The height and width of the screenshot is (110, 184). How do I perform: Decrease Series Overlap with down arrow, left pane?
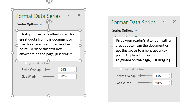point(74,71)
